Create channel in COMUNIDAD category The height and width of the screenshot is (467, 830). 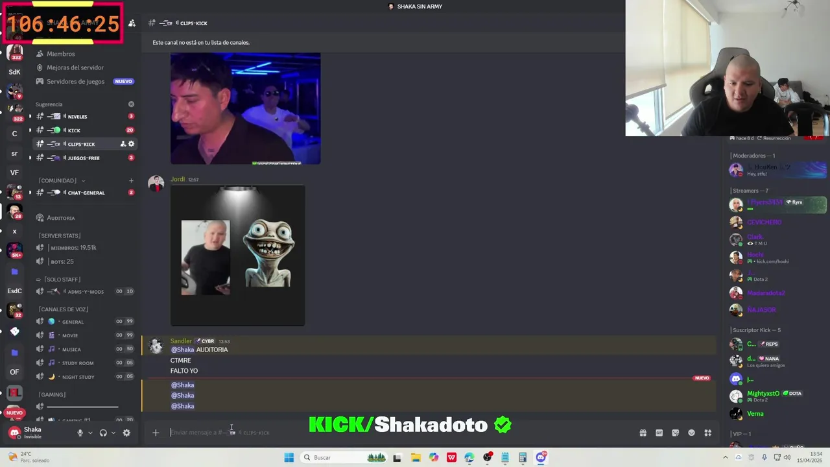[x=131, y=180]
